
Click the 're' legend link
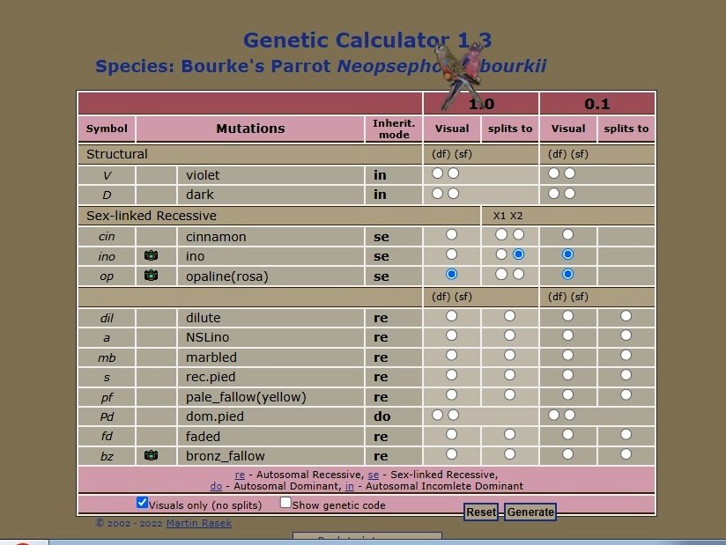(240, 475)
